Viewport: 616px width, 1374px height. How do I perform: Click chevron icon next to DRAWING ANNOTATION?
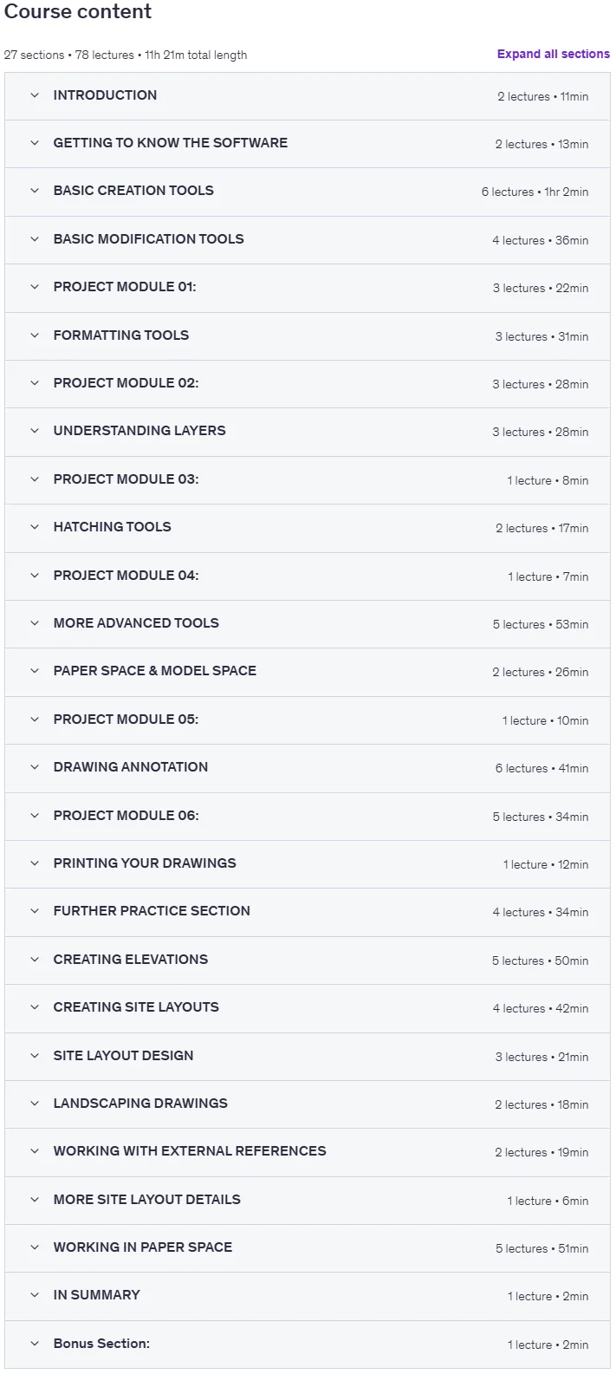click(35, 767)
